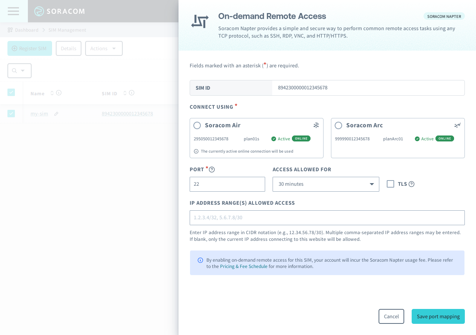Screen dimensions: 476x335
Task: Click the plan01s plan label
Action: [251, 139]
